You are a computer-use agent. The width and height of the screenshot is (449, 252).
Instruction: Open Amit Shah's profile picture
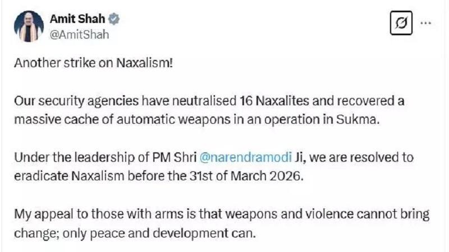click(x=29, y=26)
